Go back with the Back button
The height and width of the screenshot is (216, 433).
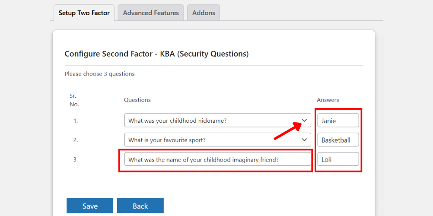pos(140,206)
